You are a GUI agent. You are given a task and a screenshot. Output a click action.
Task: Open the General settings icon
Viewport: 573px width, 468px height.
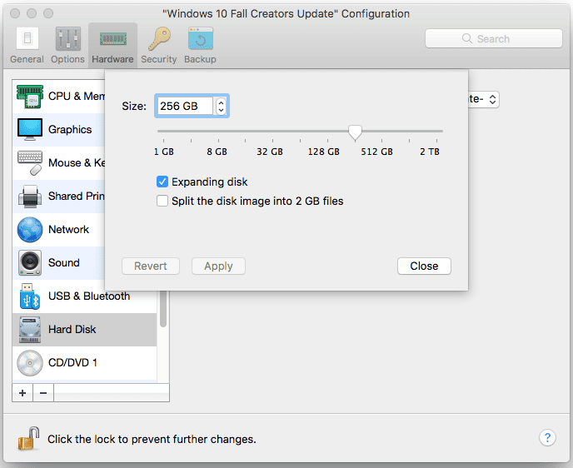coord(27,38)
